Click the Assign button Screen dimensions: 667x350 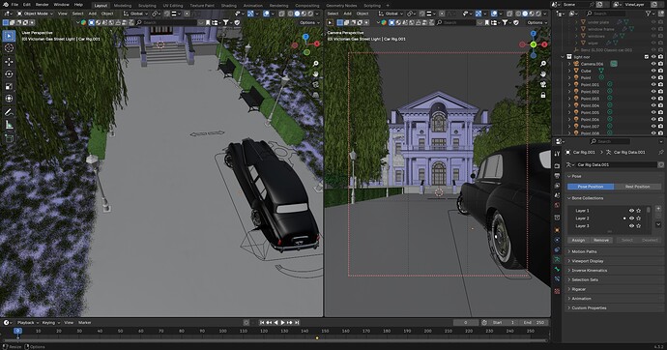coord(578,241)
